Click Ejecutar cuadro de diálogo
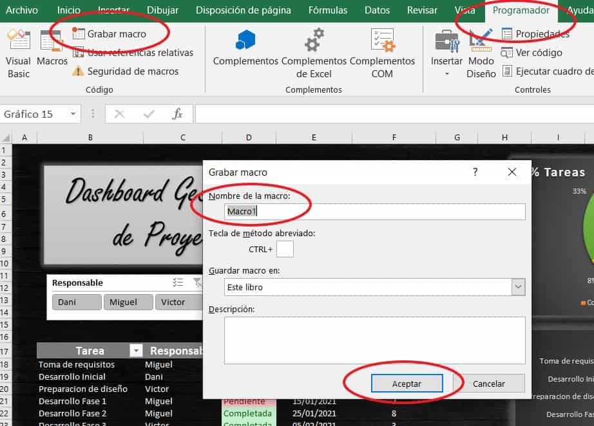Screen dimensions: 594x426 pyautogui.click(x=548, y=71)
